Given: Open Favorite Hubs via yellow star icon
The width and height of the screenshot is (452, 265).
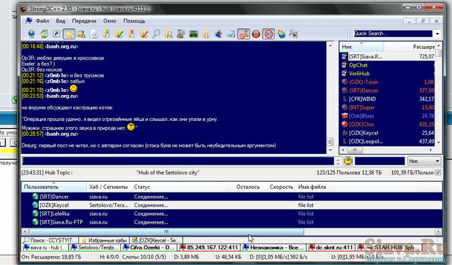Looking at the screenshot, I should tap(70, 34).
